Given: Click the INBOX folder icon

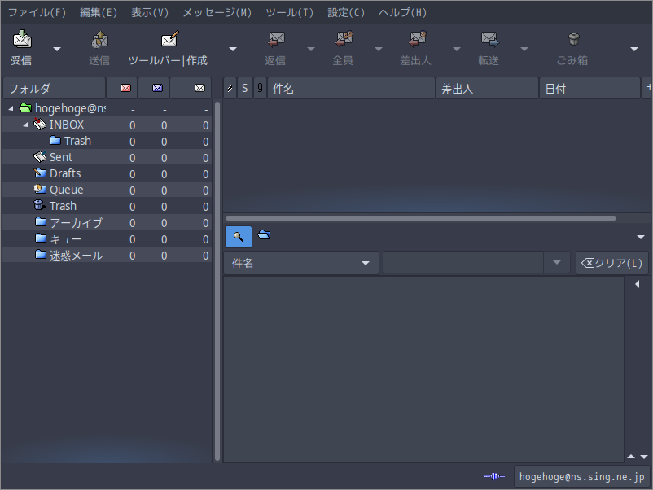Looking at the screenshot, I should pyautogui.click(x=40, y=124).
